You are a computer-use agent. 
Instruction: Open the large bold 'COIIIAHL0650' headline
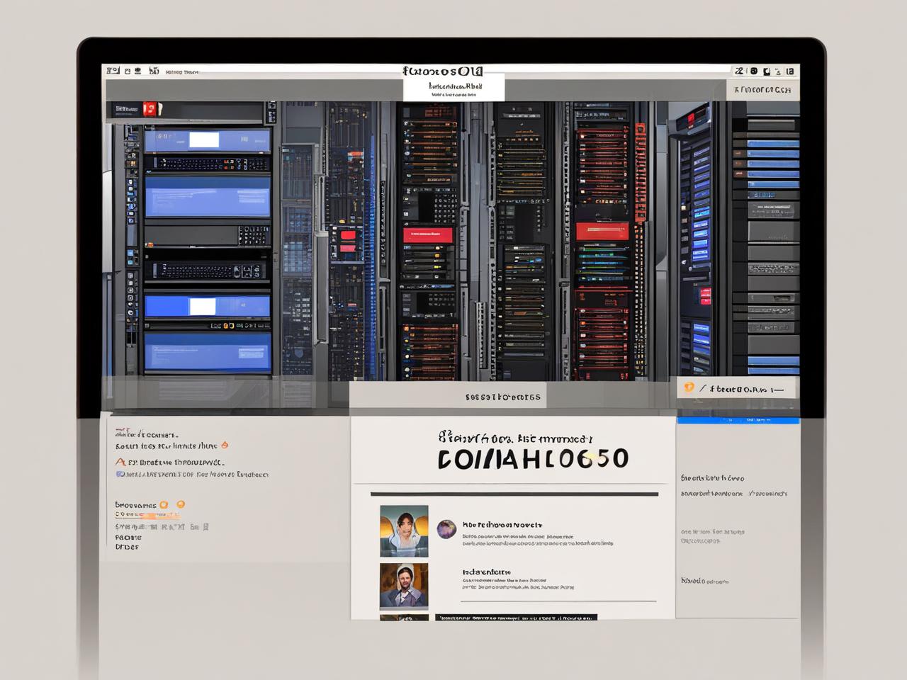coord(533,459)
